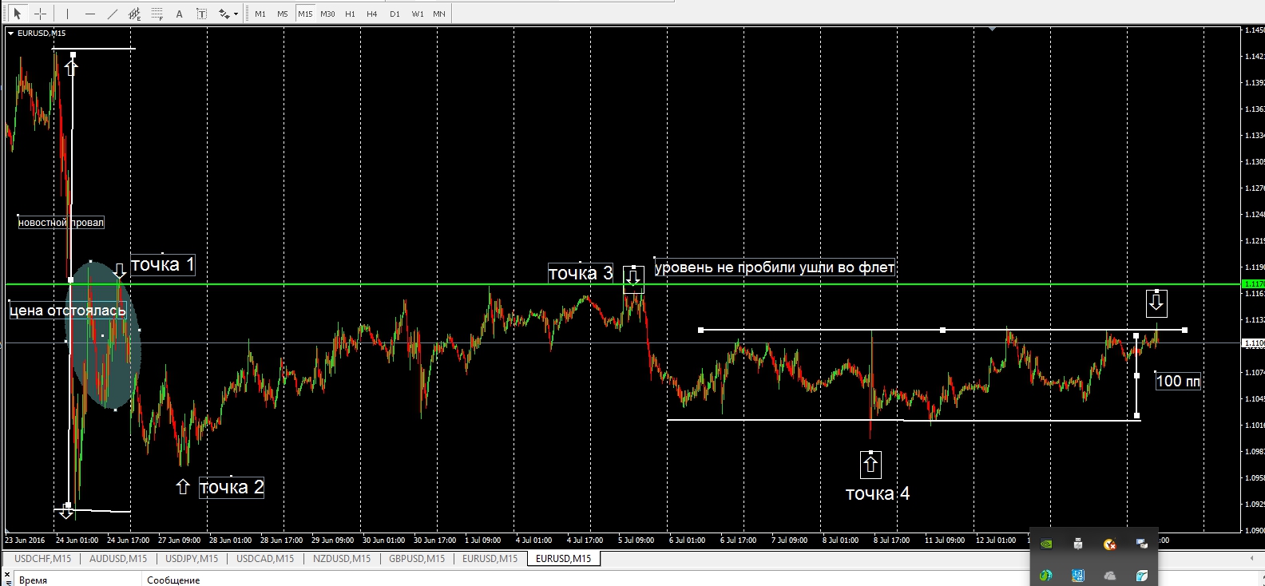Change to D1 daily timeframe
This screenshot has height=586, width=1265.
pos(395,14)
